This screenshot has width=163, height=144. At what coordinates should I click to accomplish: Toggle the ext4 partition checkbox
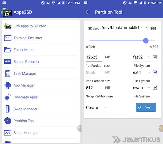point(155,72)
